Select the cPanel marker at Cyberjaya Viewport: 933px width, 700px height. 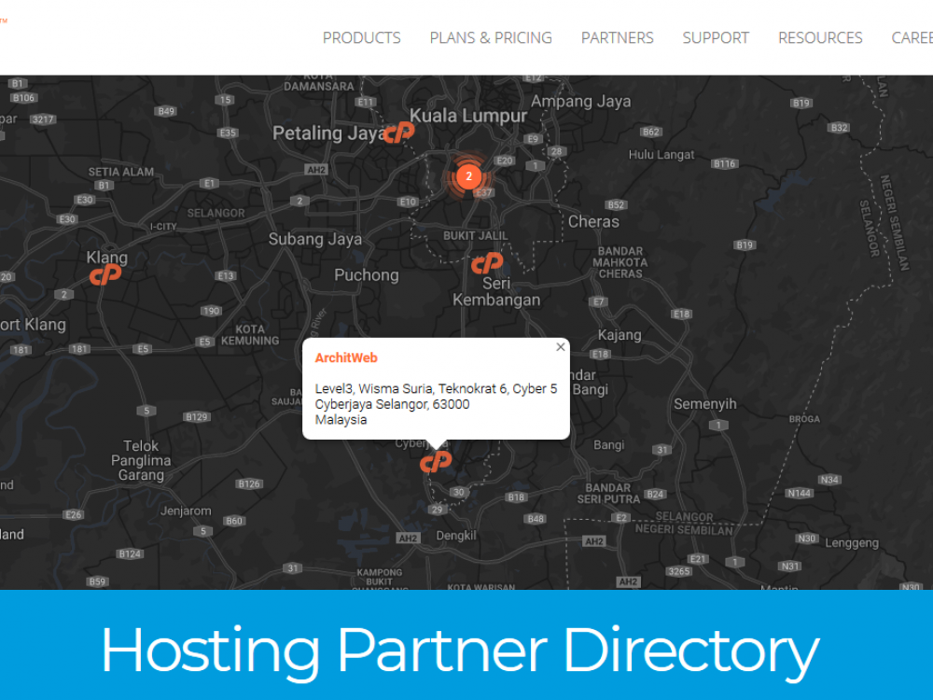click(436, 461)
